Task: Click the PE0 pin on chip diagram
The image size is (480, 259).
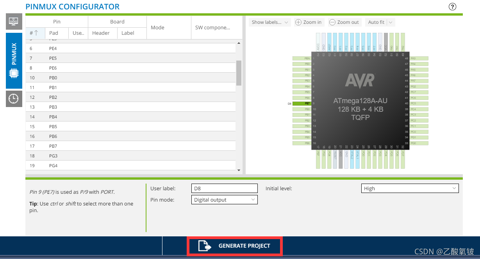Action: (302, 64)
